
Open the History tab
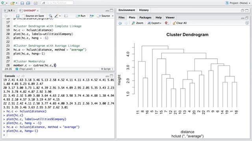tap(144, 10)
